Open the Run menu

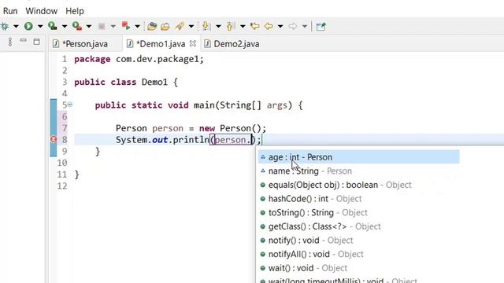(x=10, y=11)
